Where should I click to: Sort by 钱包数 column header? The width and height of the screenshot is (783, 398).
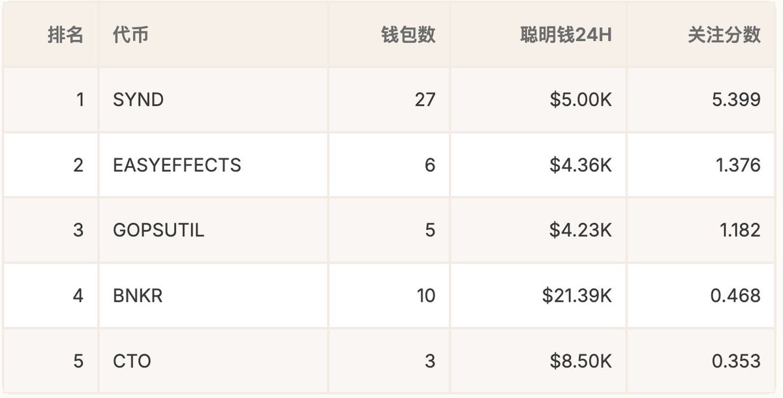(x=408, y=35)
